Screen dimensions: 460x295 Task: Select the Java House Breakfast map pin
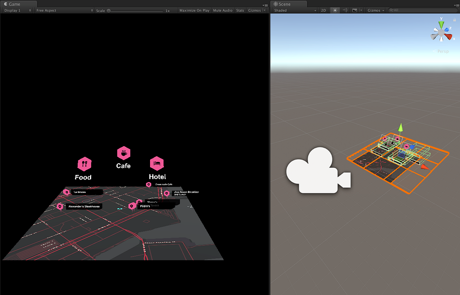(167, 193)
